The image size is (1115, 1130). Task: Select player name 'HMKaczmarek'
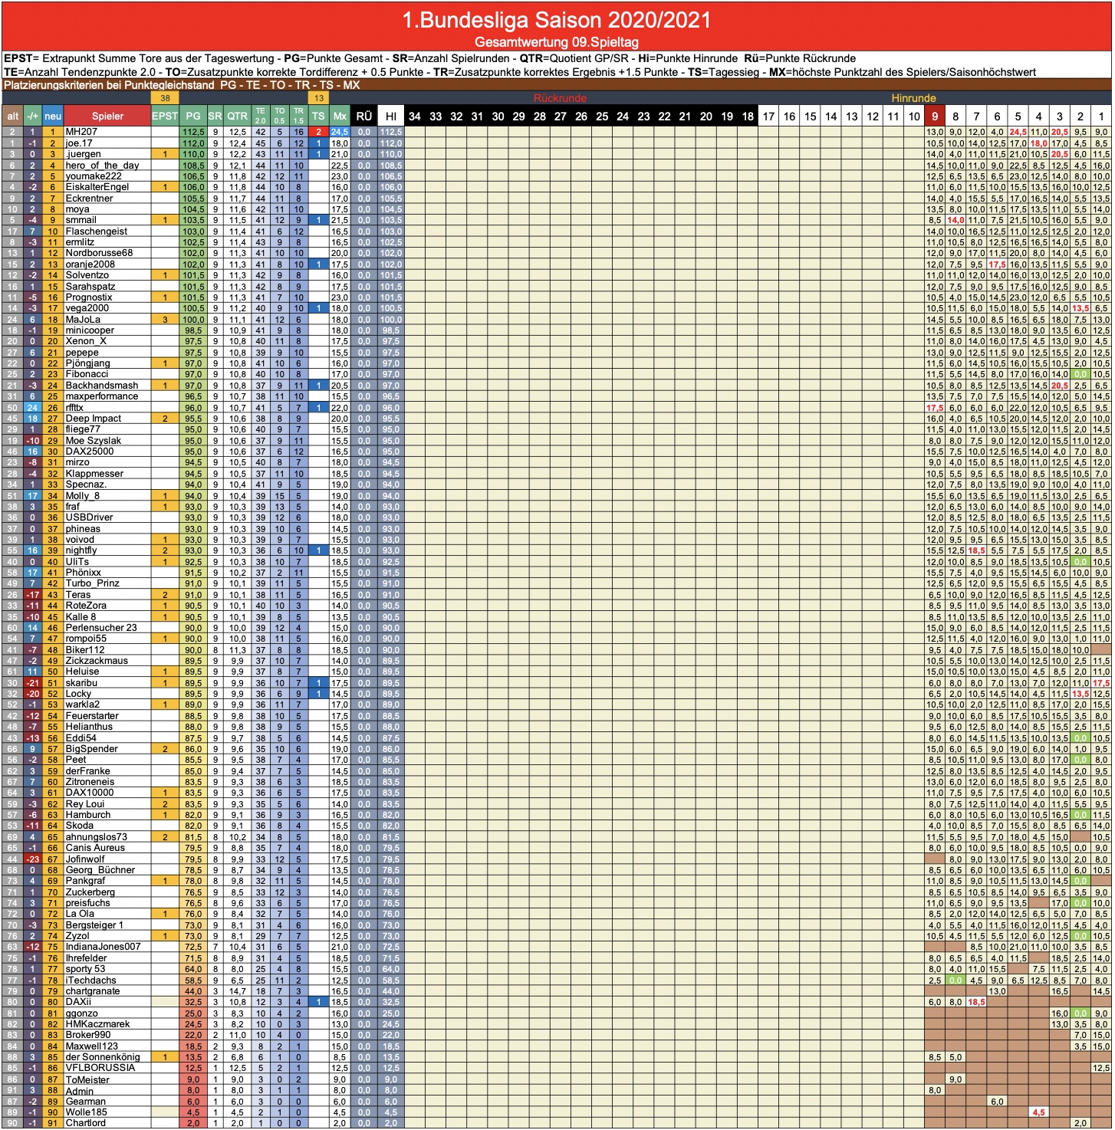click(x=98, y=1024)
